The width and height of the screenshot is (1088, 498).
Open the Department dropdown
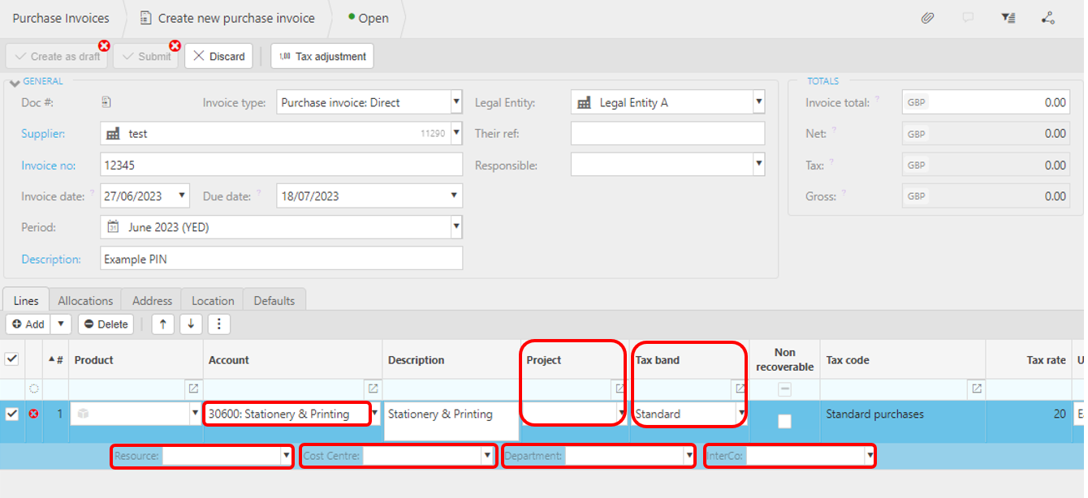(x=689, y=457)
